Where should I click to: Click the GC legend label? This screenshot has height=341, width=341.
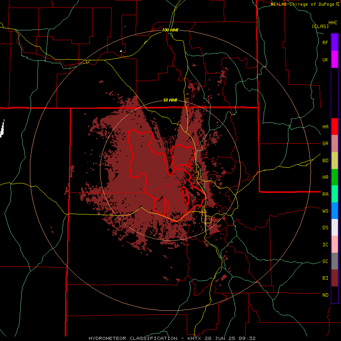click(325, 261)
